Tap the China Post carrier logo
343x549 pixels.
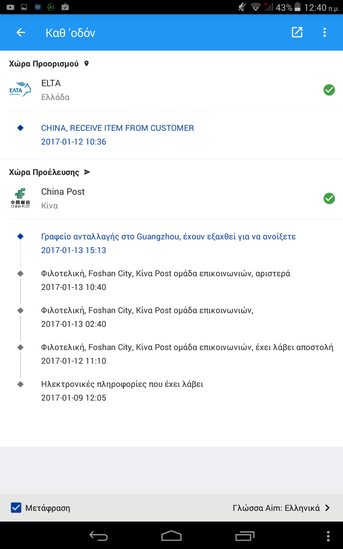click(x=20, y=199)
